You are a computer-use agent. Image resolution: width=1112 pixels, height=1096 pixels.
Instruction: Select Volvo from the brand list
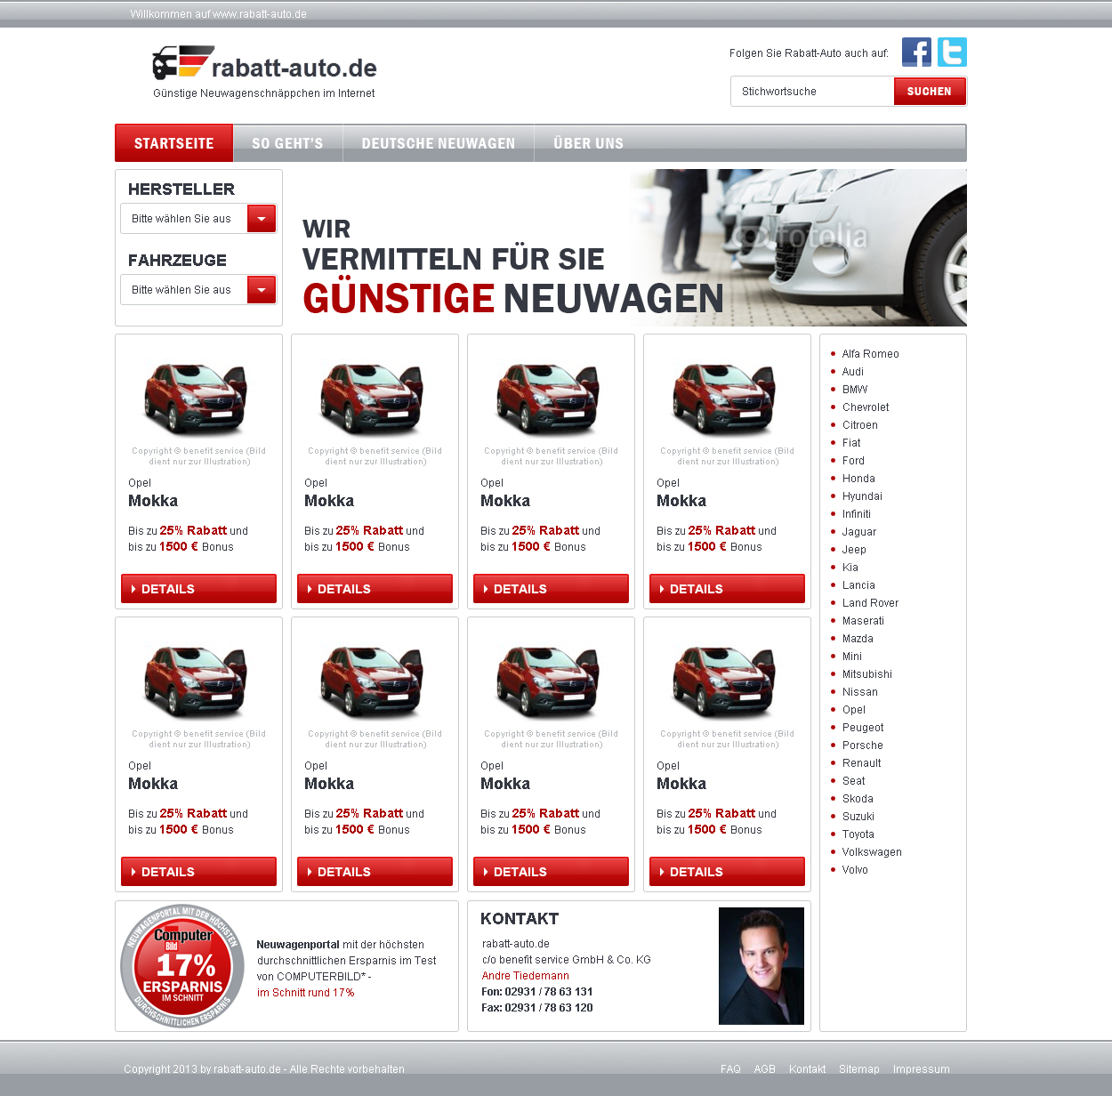pyautogui.click(x=855, y=870)
